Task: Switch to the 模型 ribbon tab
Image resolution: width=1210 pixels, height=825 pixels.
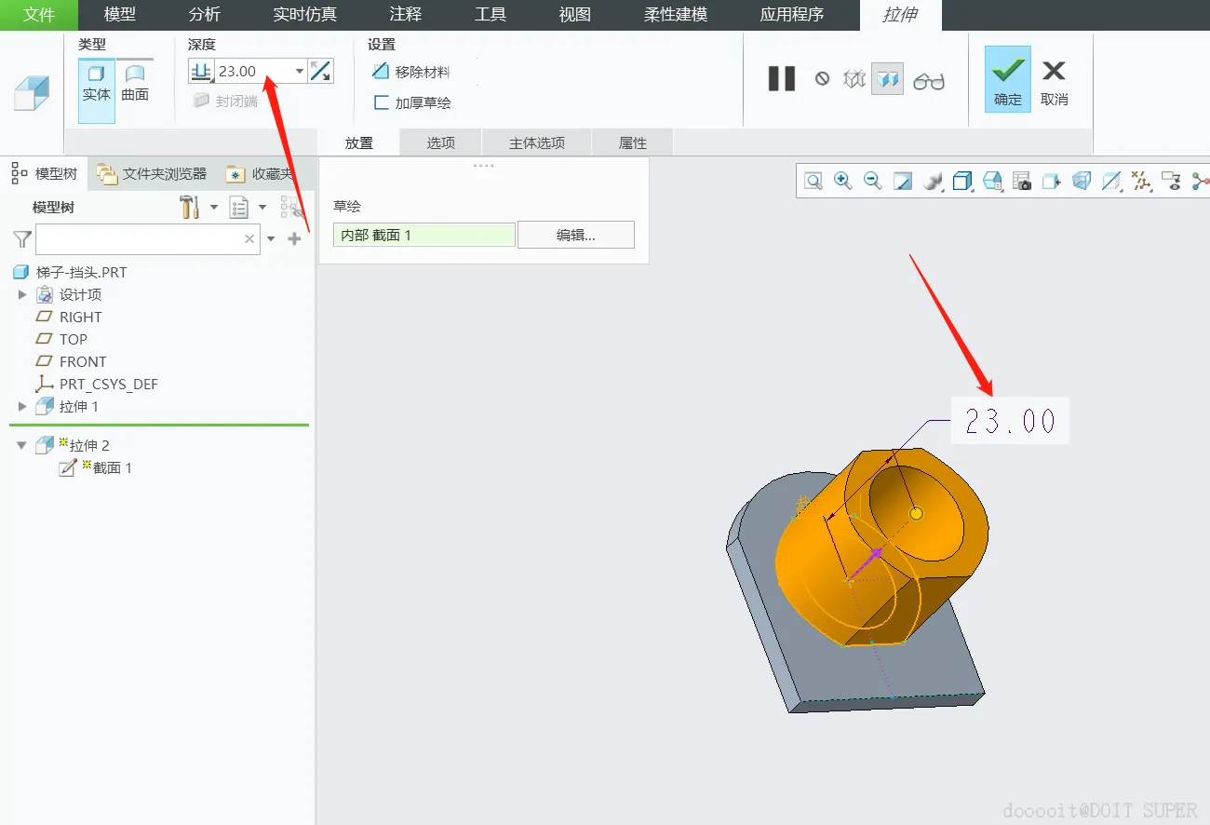Action: (x=120, y=15)
